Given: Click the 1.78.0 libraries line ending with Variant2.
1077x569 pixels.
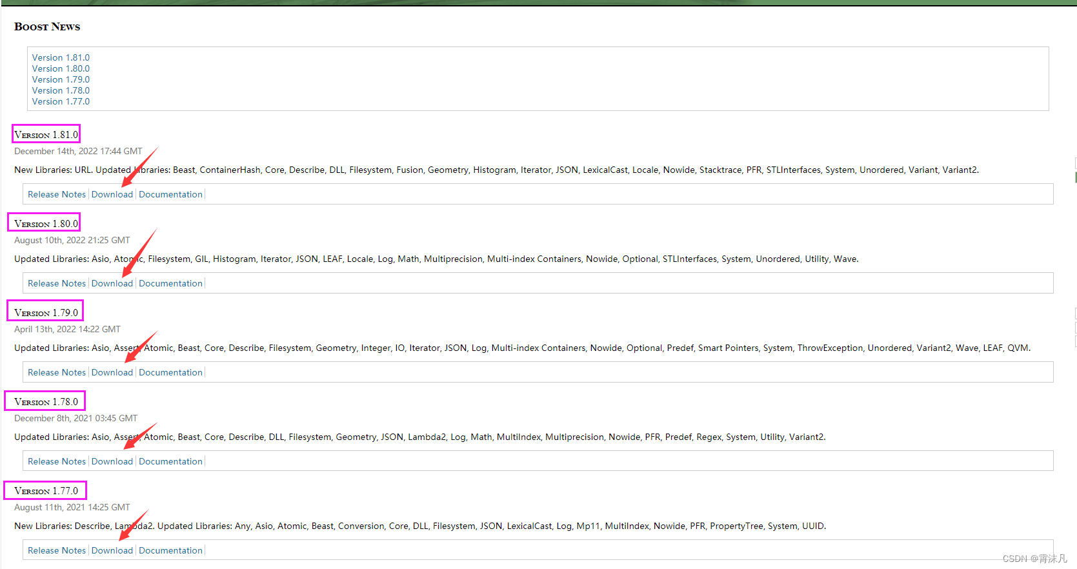Looking at the screenshot, I should pos(420,437).
